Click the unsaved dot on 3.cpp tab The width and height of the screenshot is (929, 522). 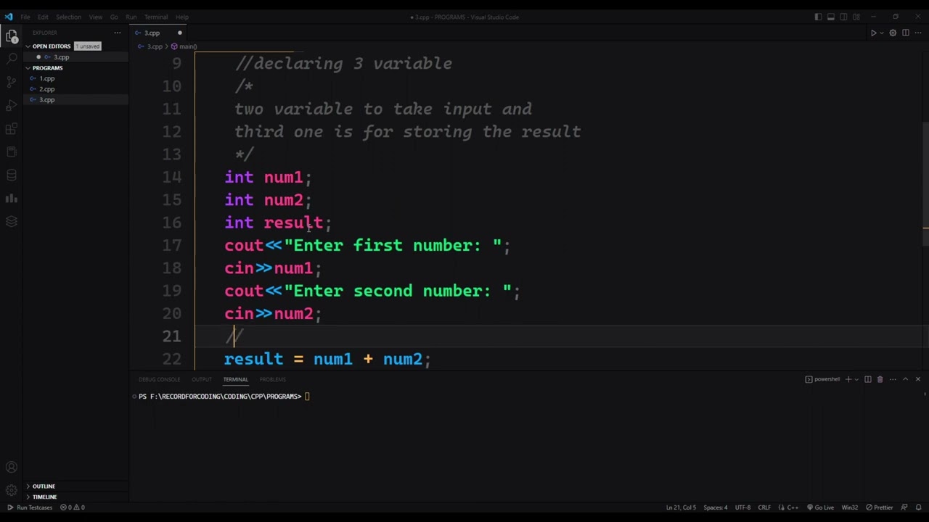click(x=180, y=33)
